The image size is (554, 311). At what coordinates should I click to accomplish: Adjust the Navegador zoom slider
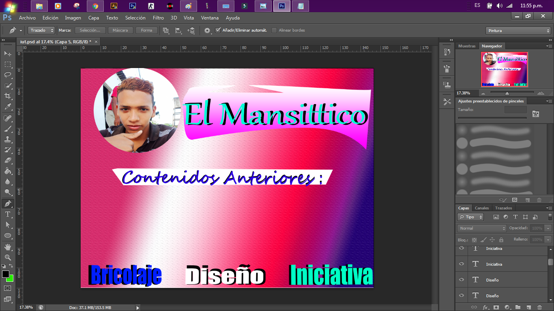(x=507, y=93)
